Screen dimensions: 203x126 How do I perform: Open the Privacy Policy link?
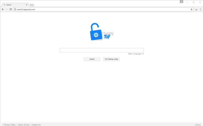10,125
